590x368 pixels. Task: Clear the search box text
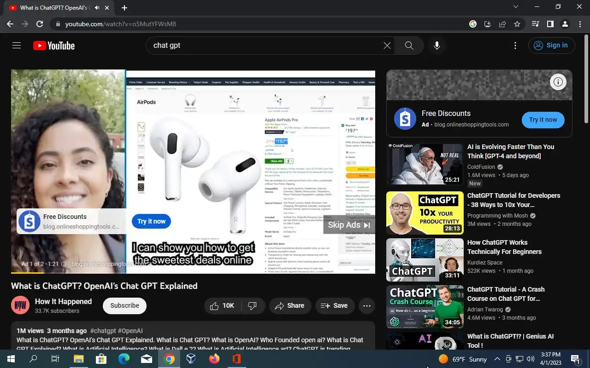[387, 46]
